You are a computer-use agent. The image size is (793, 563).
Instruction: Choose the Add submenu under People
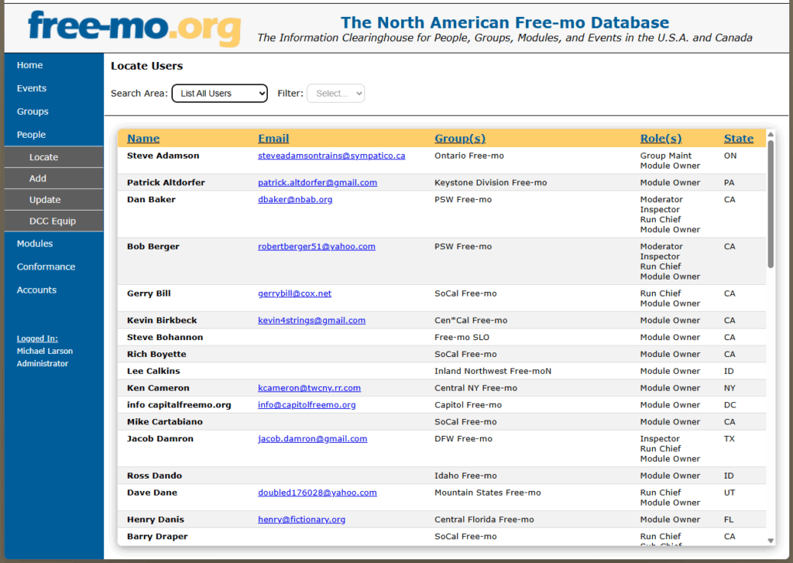pyautogui.click(x=38, y=178)
